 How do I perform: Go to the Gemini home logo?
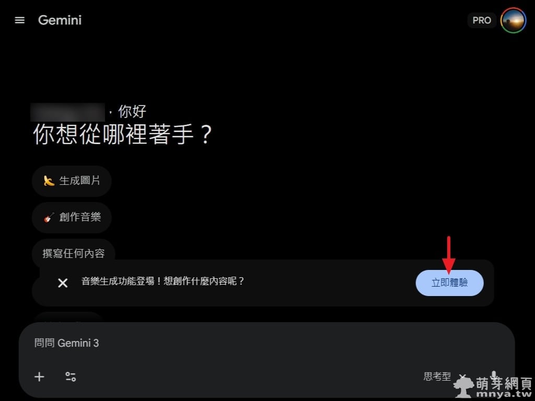[x=60, y=20]
